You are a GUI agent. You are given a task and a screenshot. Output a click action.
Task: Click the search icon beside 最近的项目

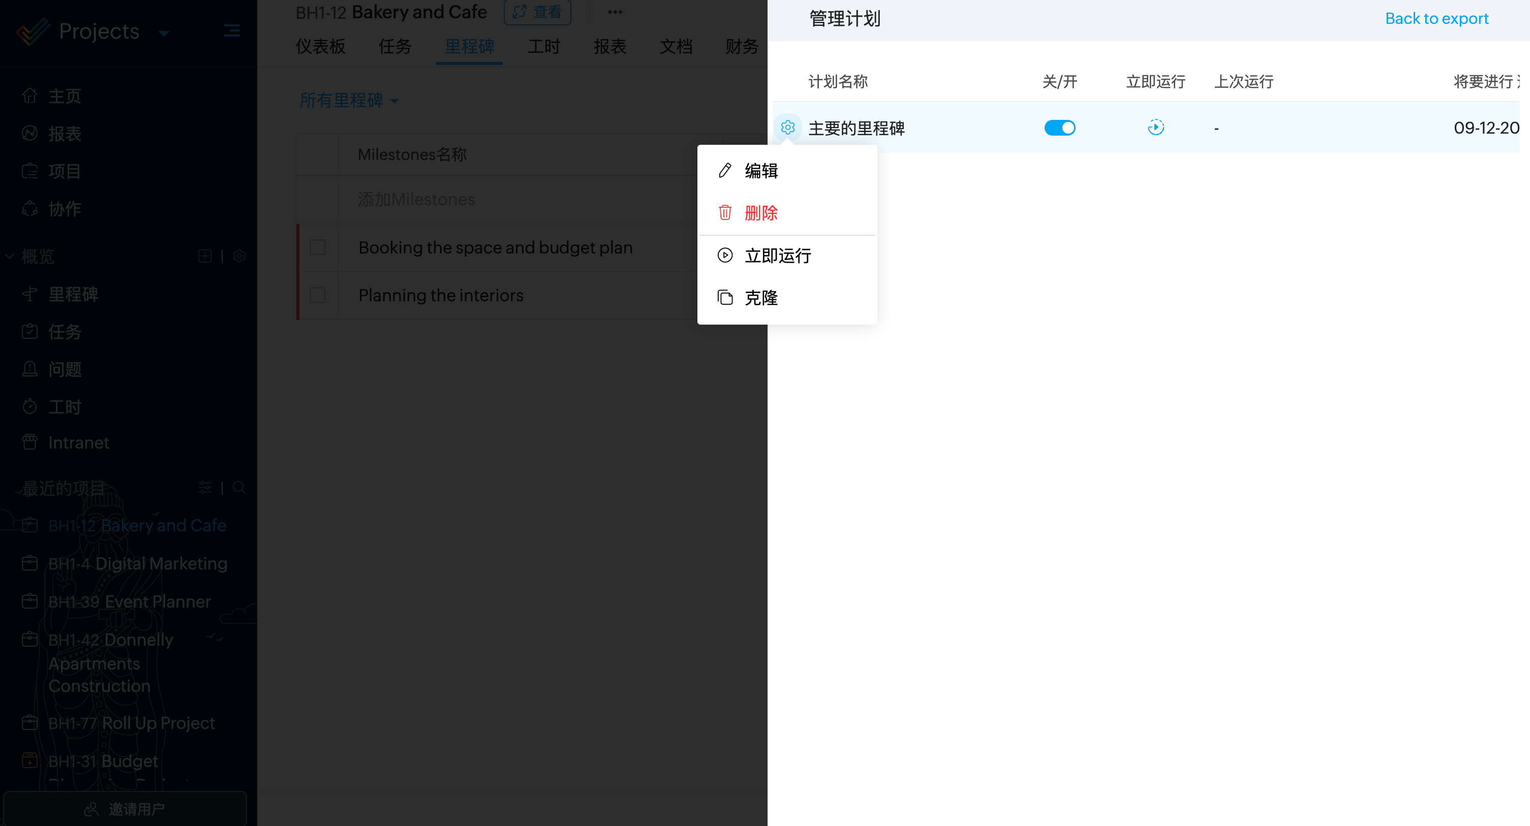coord(239,488)
